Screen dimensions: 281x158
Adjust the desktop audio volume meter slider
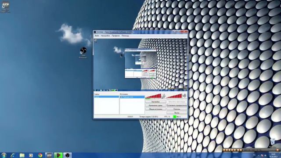coord(174,96)
